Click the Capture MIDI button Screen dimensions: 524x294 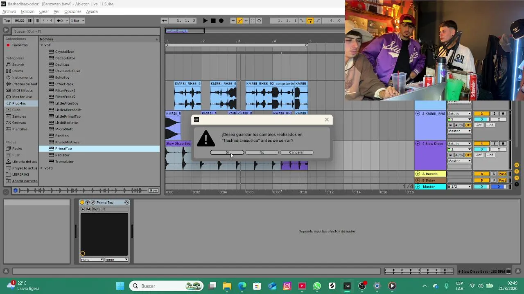click(x=253, y=21)
